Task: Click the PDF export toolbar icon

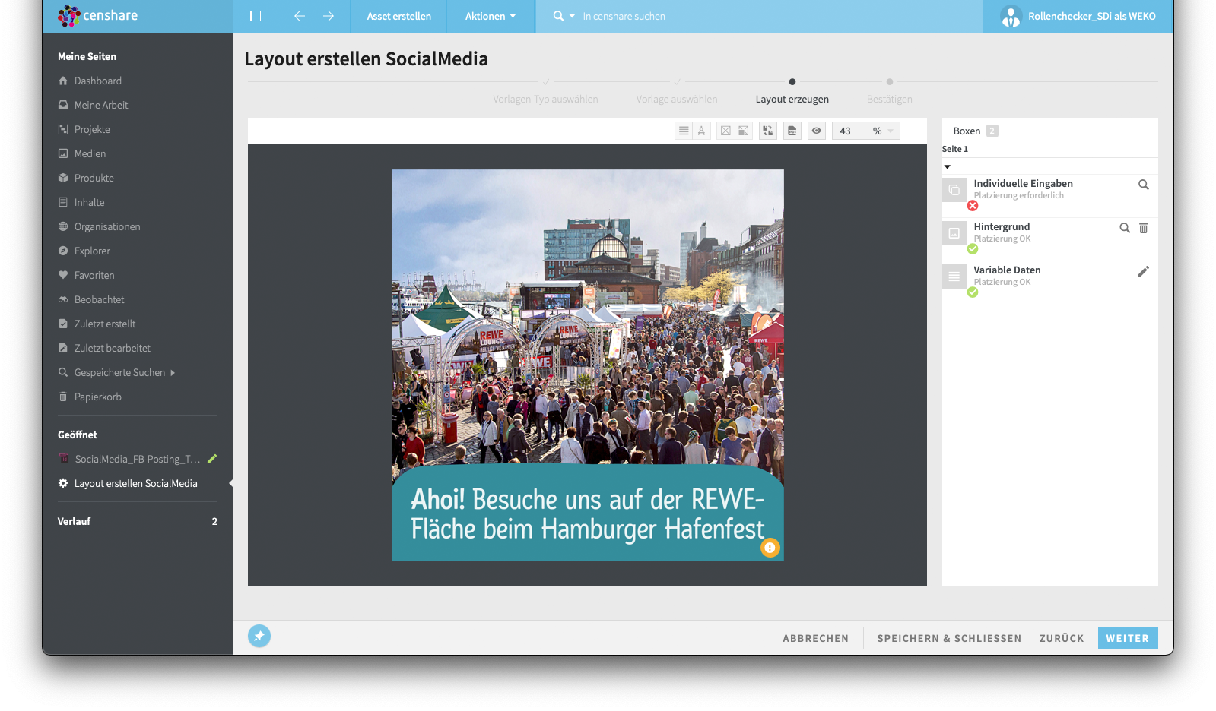Action: pyautogui.click(x=792, y=131)
